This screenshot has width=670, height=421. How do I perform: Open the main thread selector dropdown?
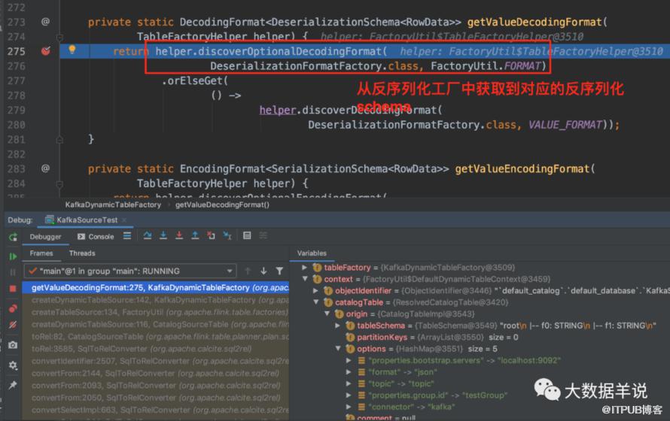tap(130, 271)
